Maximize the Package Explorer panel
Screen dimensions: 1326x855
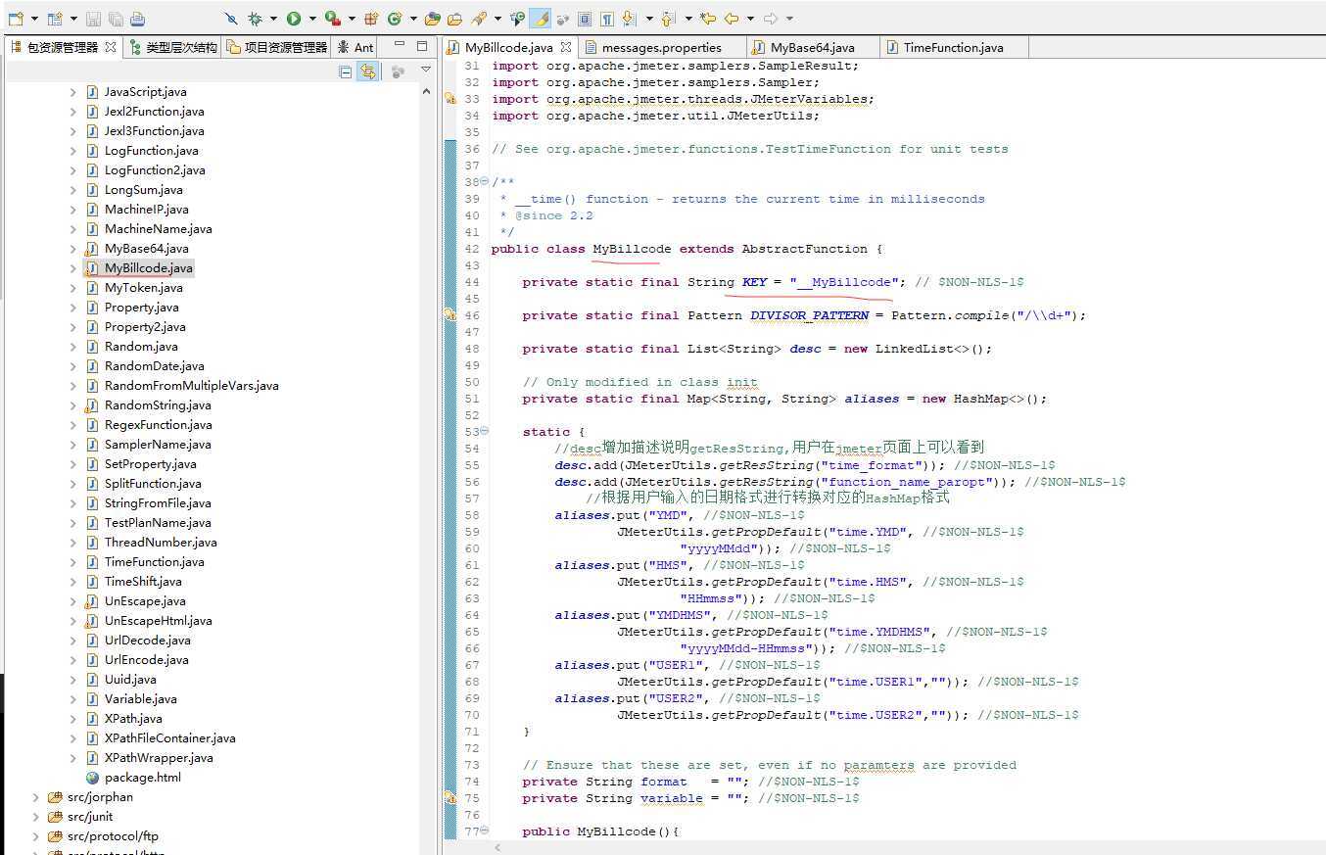[422, 46]
